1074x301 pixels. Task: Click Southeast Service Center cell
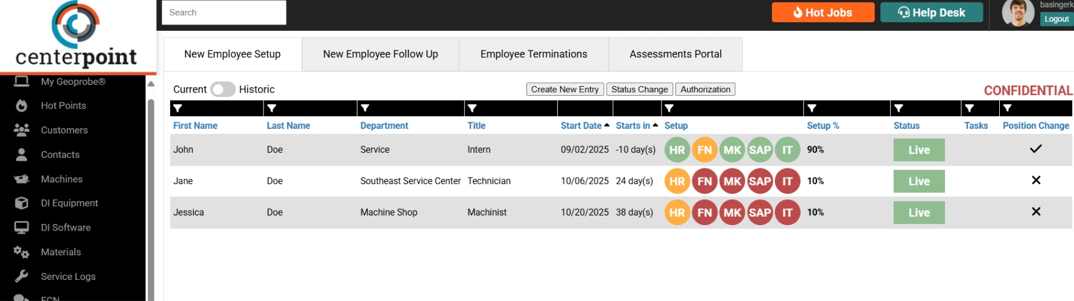411,181
